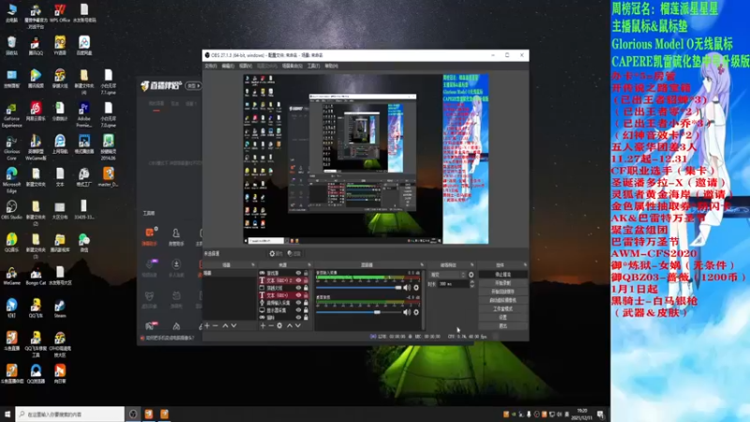
Task: Click OBS Studio icon in taskbar
Action: (x=133, y=414)
